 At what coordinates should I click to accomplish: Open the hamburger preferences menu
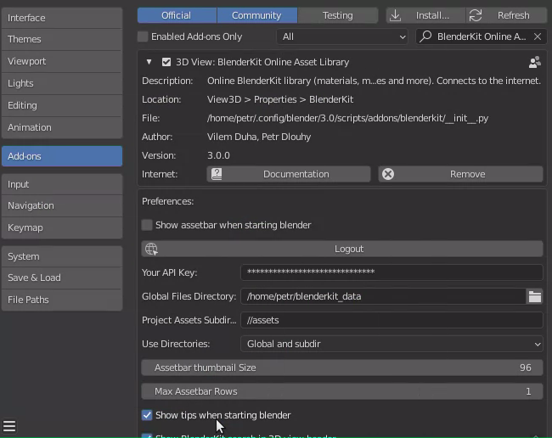click(9, 426)
